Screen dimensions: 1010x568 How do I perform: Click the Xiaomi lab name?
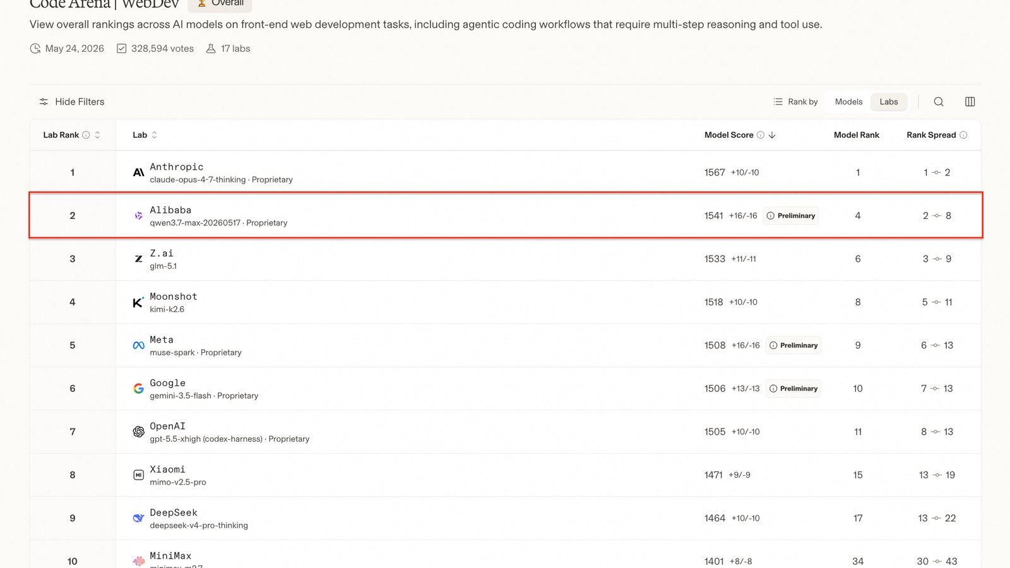(x=168, y=470)
